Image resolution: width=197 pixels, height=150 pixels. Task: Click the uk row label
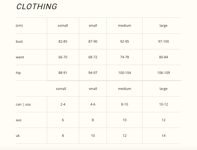pyautogui.click(x=18, y=136)
